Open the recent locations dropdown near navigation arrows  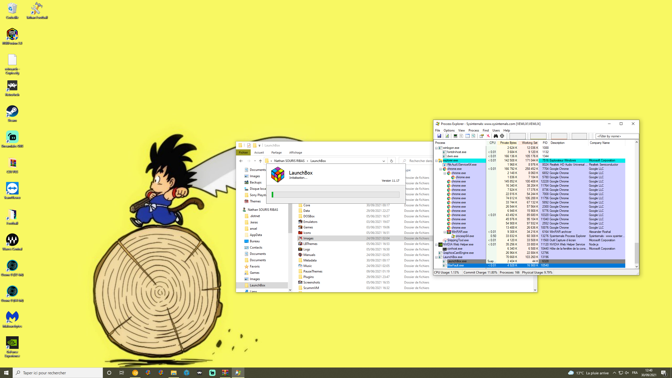tap(255, 161)
